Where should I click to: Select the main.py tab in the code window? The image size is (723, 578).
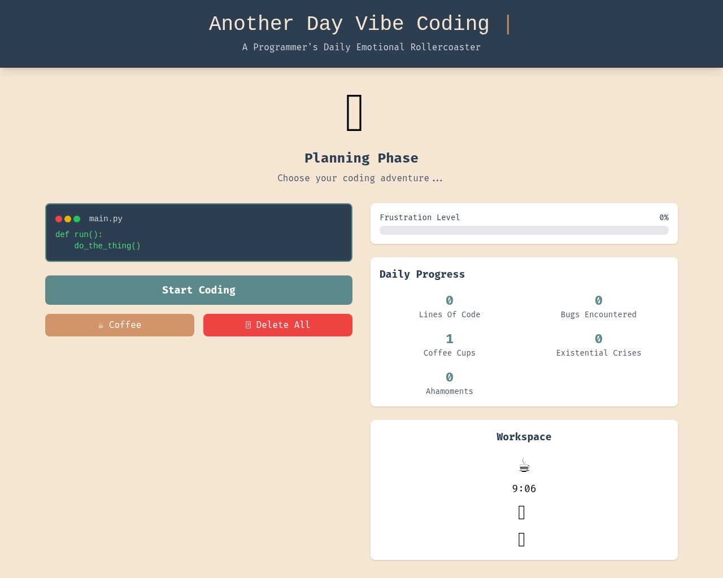[105, 218]
